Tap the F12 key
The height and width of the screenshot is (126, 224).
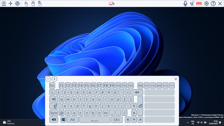131,85
